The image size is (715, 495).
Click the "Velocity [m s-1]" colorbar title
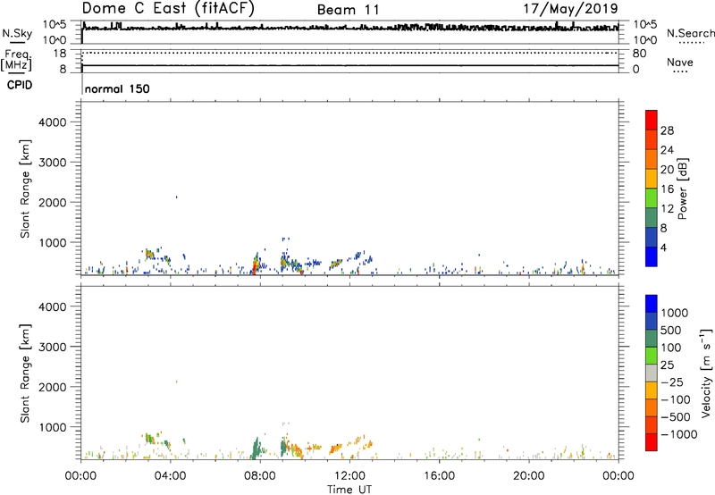[706, 373]
